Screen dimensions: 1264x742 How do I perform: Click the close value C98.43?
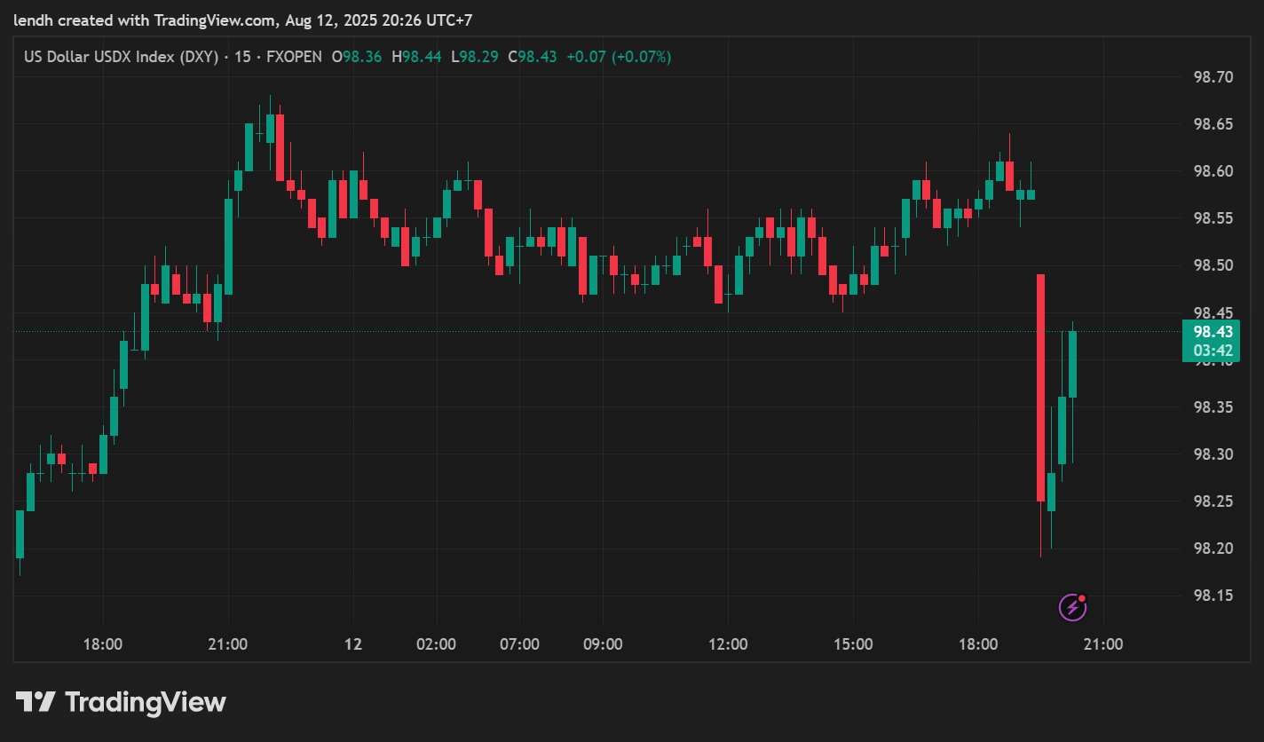click(533, 57)
